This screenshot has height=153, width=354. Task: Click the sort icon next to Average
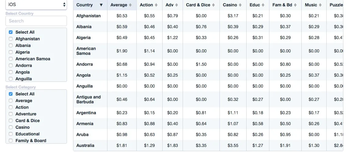pos(130,5)
